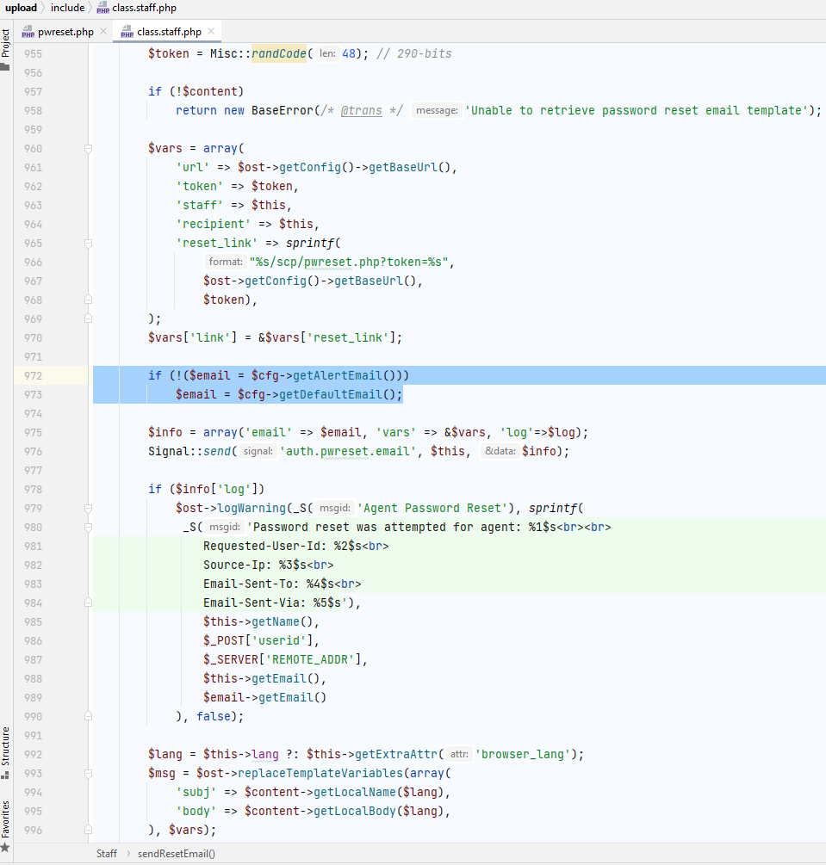
Task: Click the randCode method call
Action: 279,53
